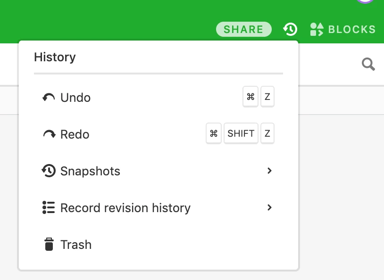Viewport: 384px width, 280px height.
Task: Open the Trash menu item
Action: click(x=159, y=244)
